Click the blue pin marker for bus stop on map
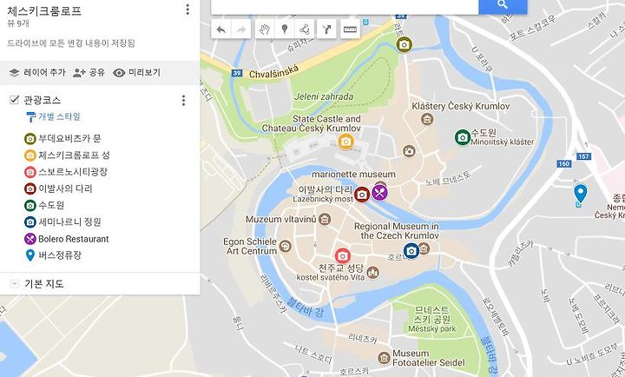Screen dimensions: 625x377 click(x=581, y=193)
